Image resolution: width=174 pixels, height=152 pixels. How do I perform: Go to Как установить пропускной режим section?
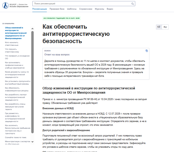pos(18,82)
